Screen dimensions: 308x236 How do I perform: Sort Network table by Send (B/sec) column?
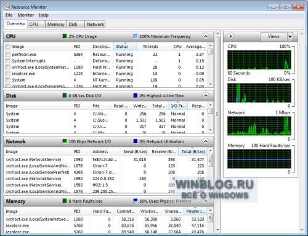135,152
